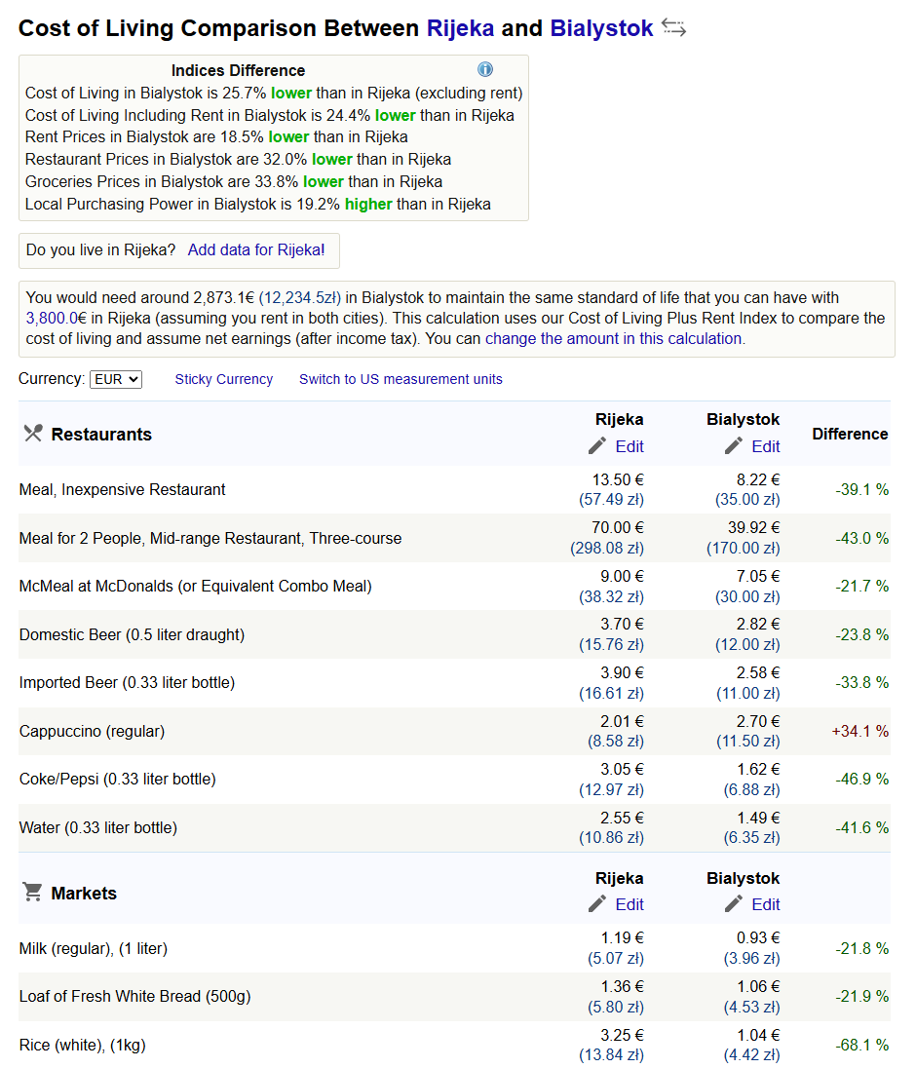Screen dimensions: 916x1068
Task: Click the -39.1 % difference value
Action: pos(862,490)
